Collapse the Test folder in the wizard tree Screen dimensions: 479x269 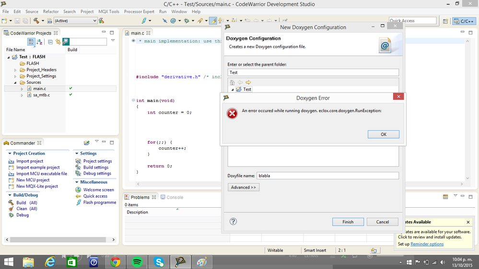[x=233, y=90]
